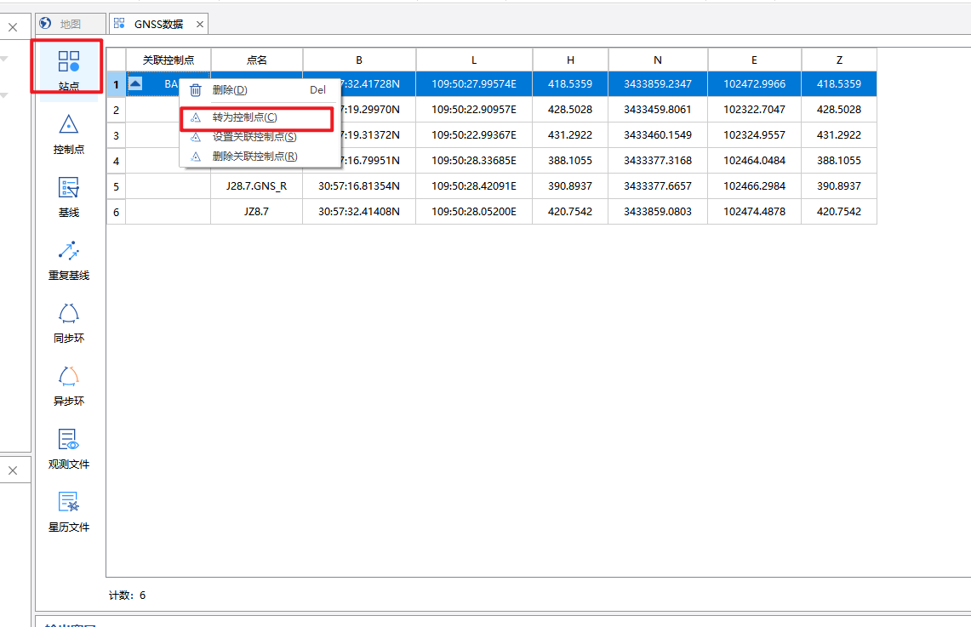Screen dimensions: 971x627
Task: Select the 控制点 sidebar icon
Action: tap(68, 134)
